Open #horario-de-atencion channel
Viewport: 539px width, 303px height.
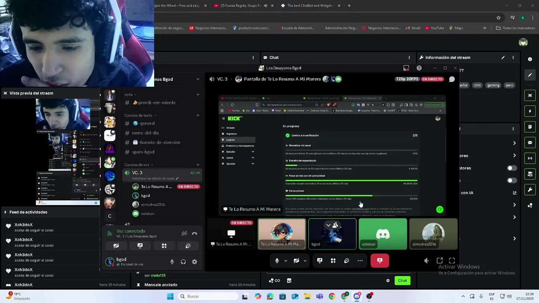pyautogui.click(x=161, y=142)
